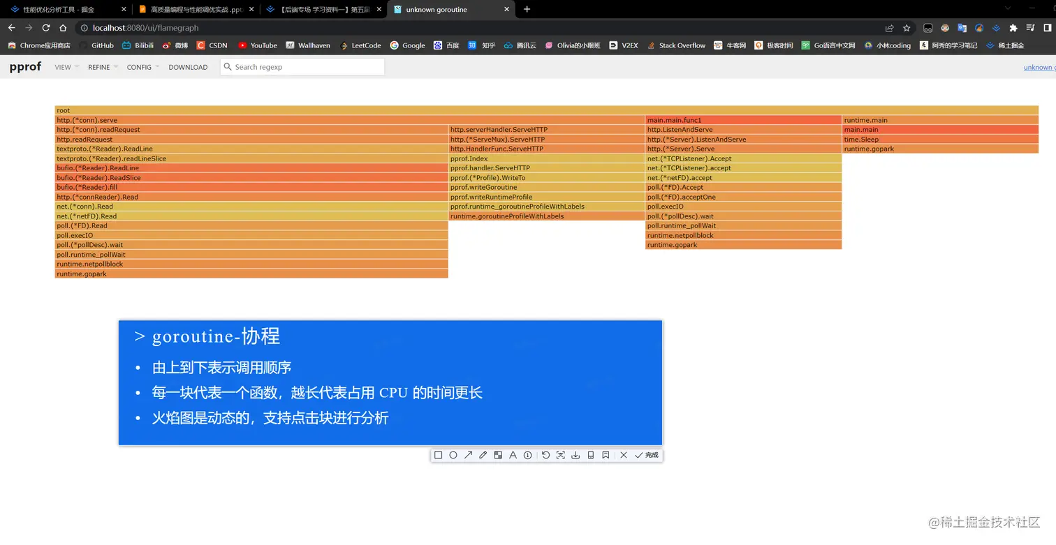The width and height of the screenshot is (1056, 545).
Task: Open the Go语言中文网 bookmark
Action: point(828,45)
